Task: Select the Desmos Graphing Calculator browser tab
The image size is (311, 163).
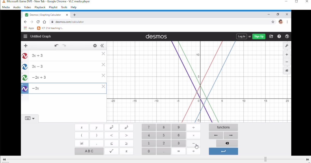Action: tap(45, 15)
